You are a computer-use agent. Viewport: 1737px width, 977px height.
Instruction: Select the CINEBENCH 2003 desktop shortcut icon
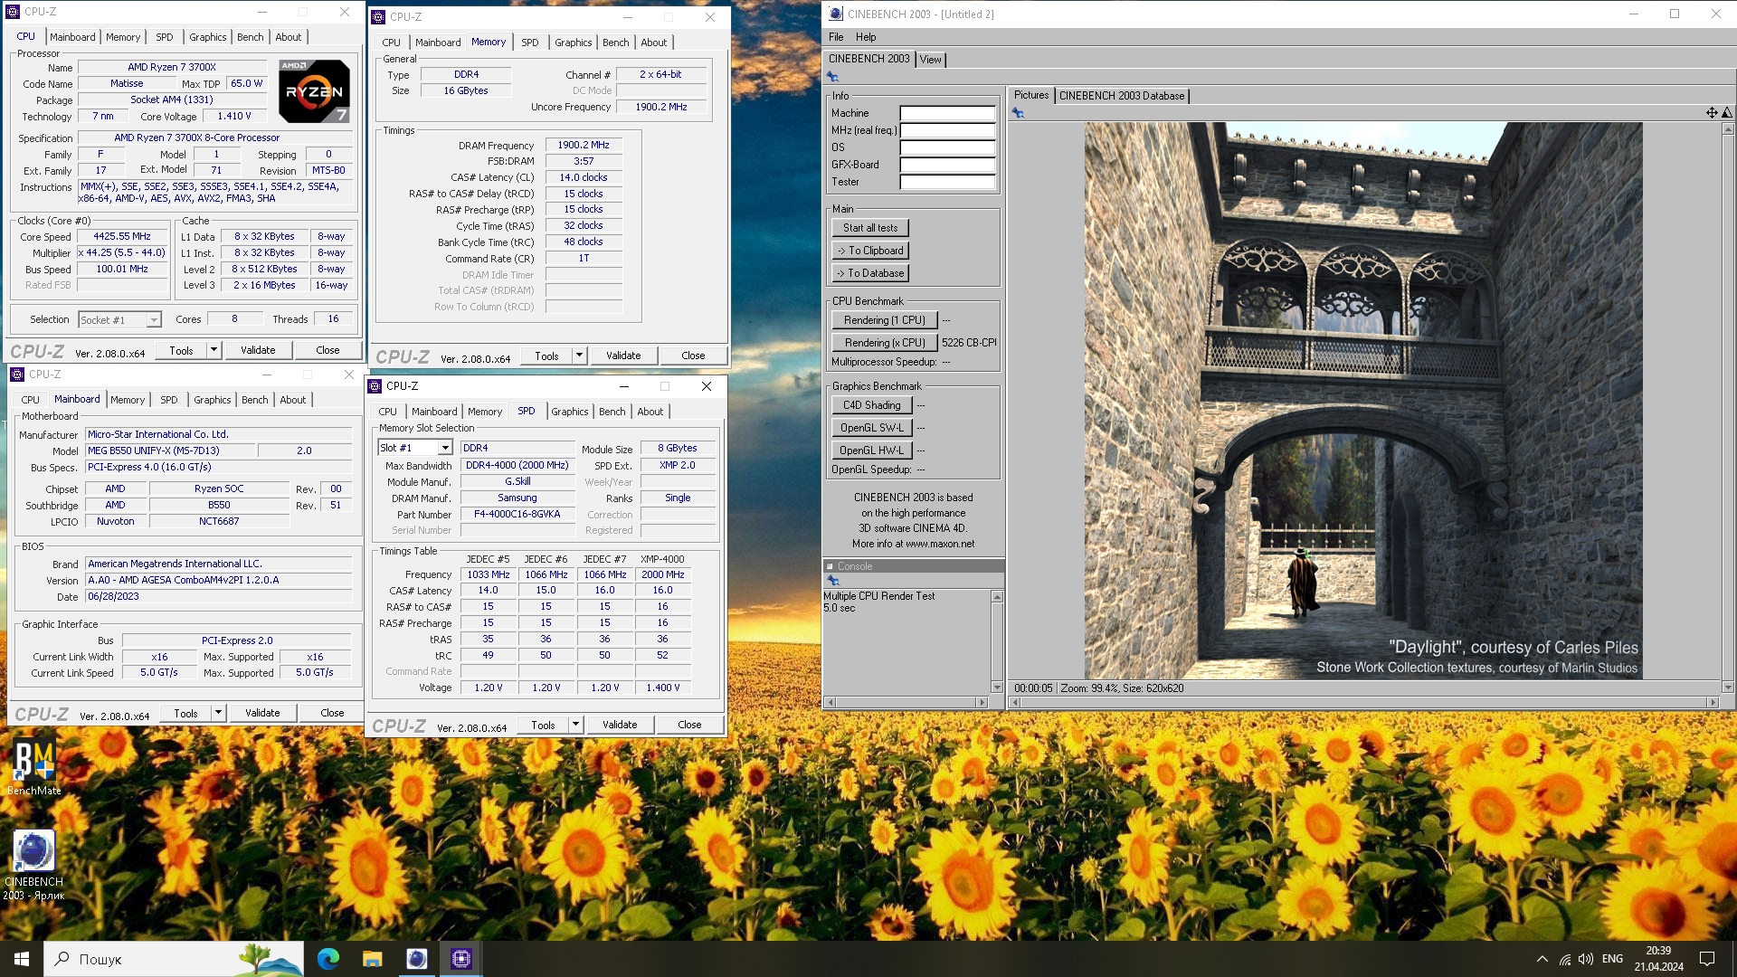tap(34, 864)
